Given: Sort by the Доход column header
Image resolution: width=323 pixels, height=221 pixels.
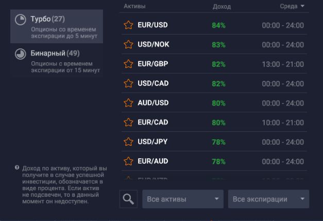Looking at the screenshot, I should tap(222, 6).
